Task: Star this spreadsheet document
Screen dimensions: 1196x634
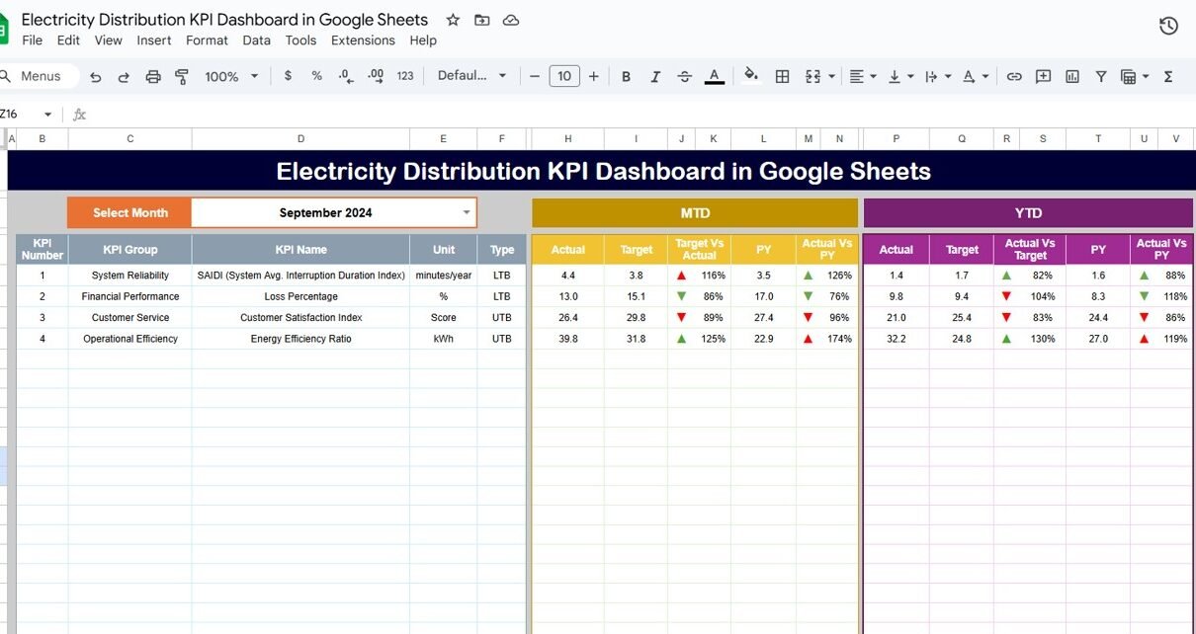Action: [453, 20]
